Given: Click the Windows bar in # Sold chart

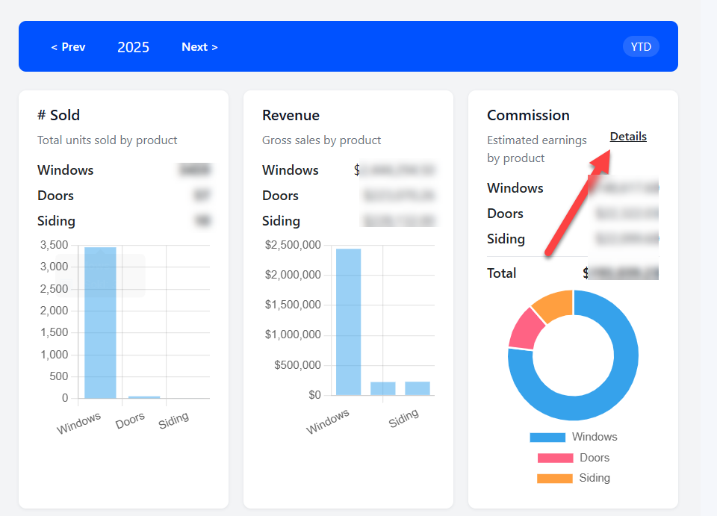Looking at the screenshot, I should click(100, 323).
